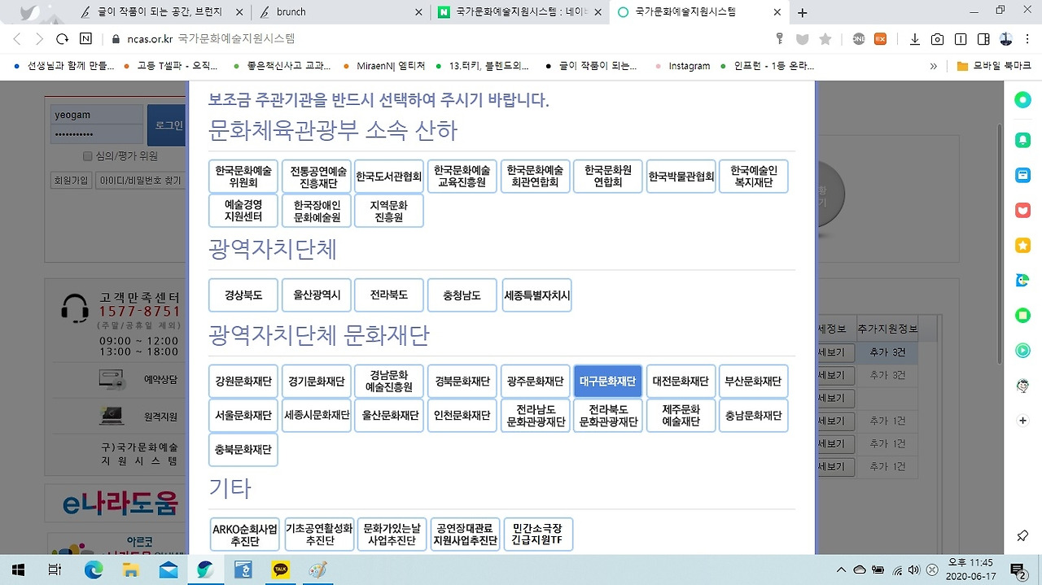Click red pocket icon in sidebar
1042x585 pixels.
click(1022, 210)
